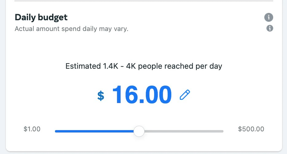
Task: Click the Daily budget heading
Action: [41, 17]
